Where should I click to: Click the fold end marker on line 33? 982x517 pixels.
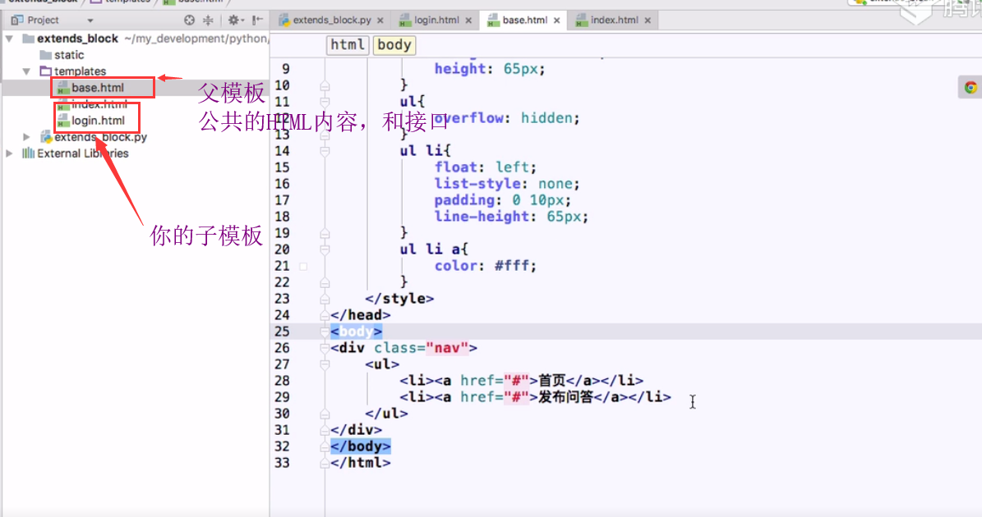click(x=325, y=463)
